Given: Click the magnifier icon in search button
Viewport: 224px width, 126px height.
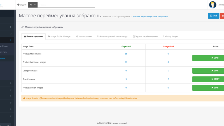Looking at the screenshot, I should pos(31,5).
